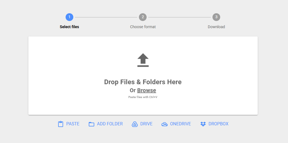Click the PASTE button label
288x143 pixels.
point(73,124)
